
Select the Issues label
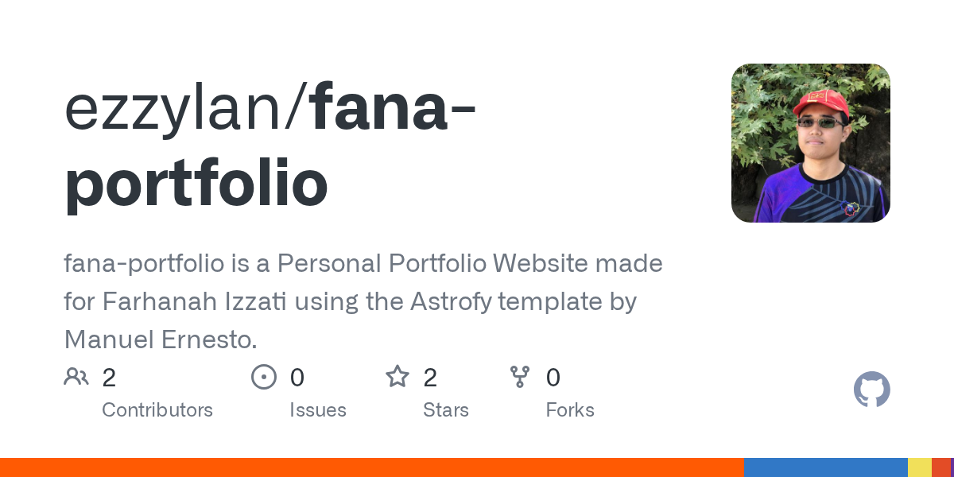pos(318,410)
